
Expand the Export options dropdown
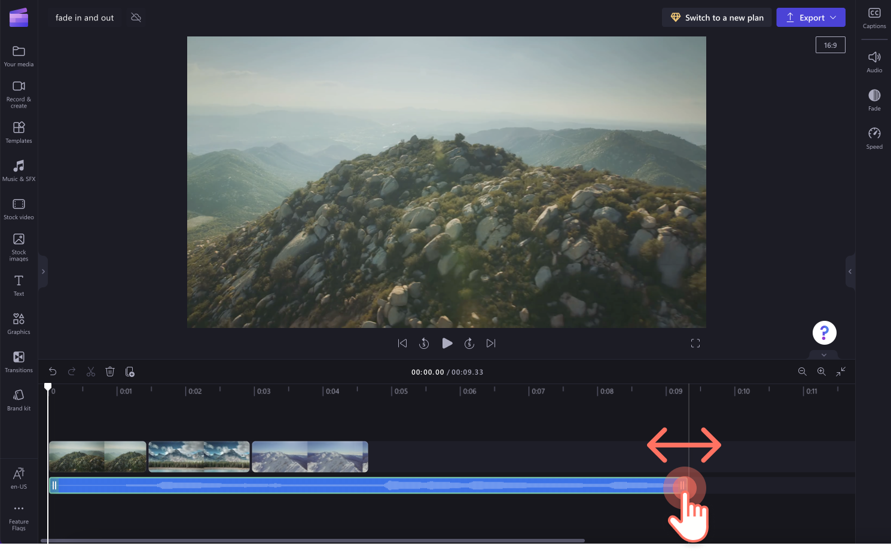tap(834, 17)
